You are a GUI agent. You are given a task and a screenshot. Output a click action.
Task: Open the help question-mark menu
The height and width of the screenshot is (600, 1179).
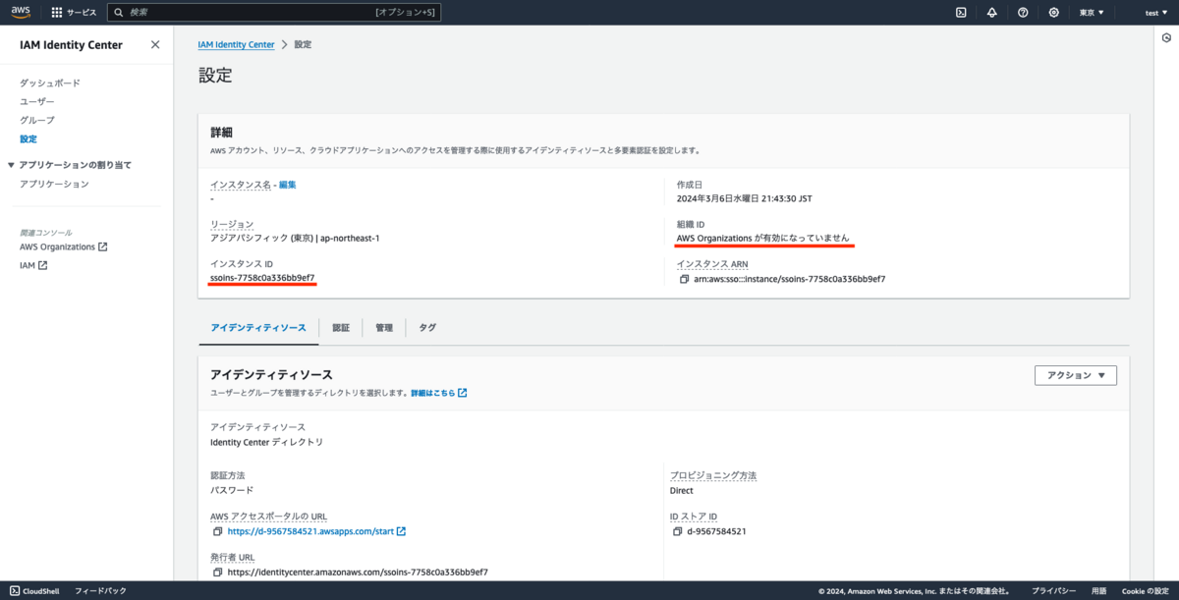pyautogui.click(x=1023, y=13)
